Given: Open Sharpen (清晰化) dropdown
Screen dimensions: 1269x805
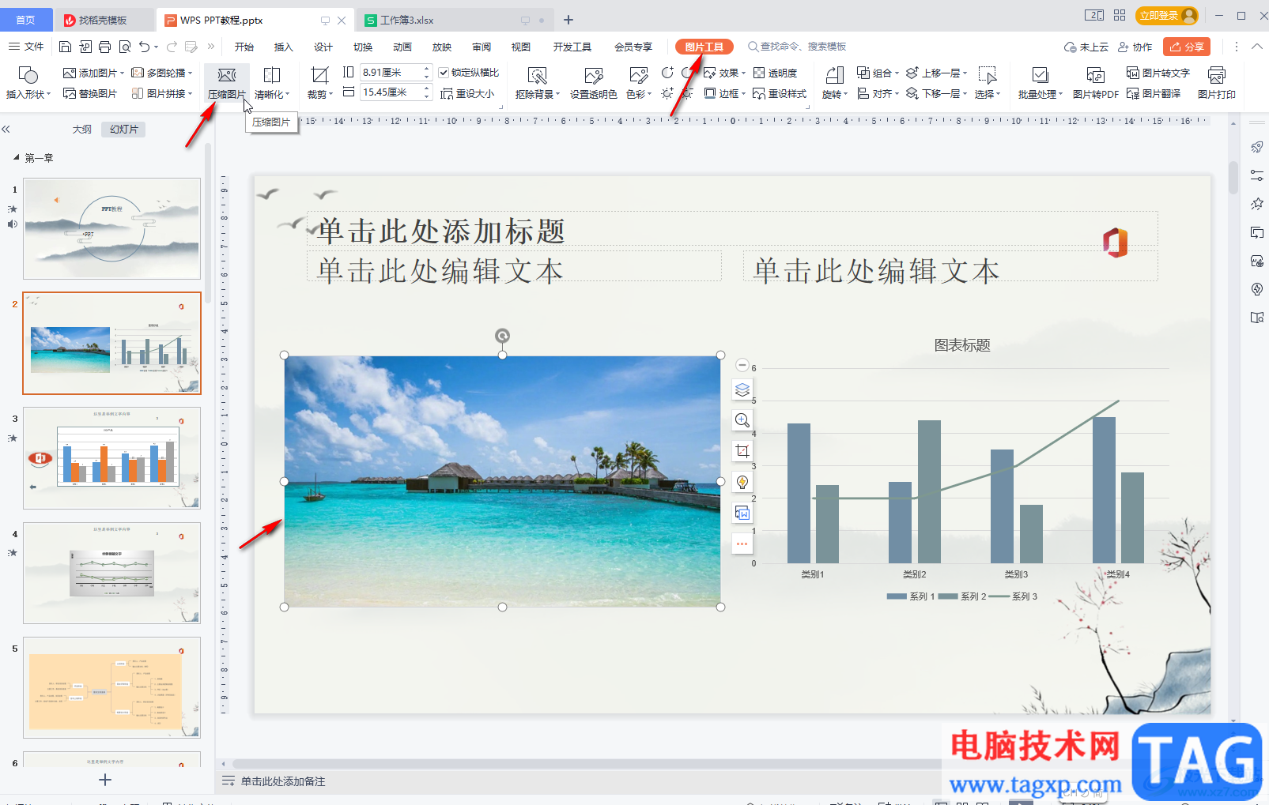Looking at the screenshot, I should click(271, 83).
